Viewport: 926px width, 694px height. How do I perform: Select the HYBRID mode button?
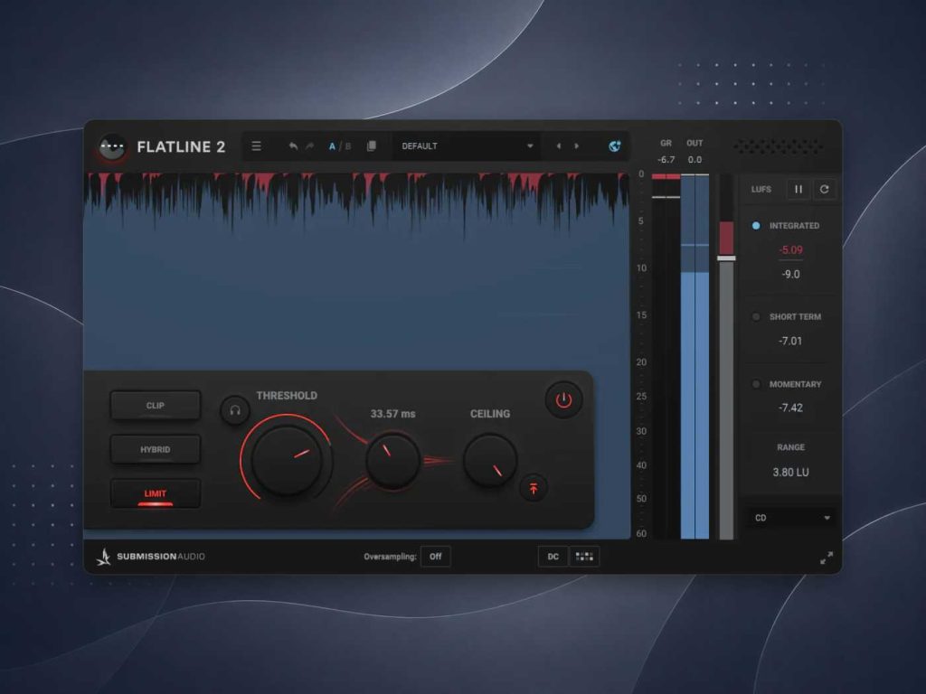(156, 450)
